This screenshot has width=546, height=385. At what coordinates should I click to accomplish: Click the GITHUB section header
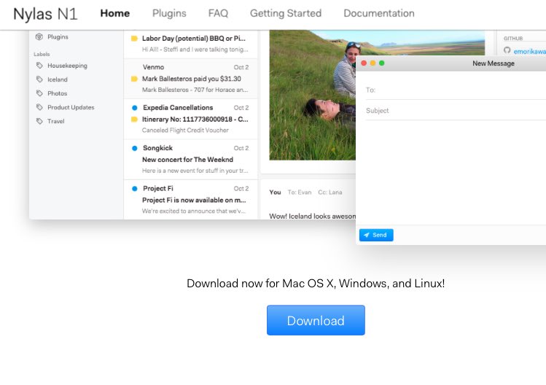(x=513, y=39)
